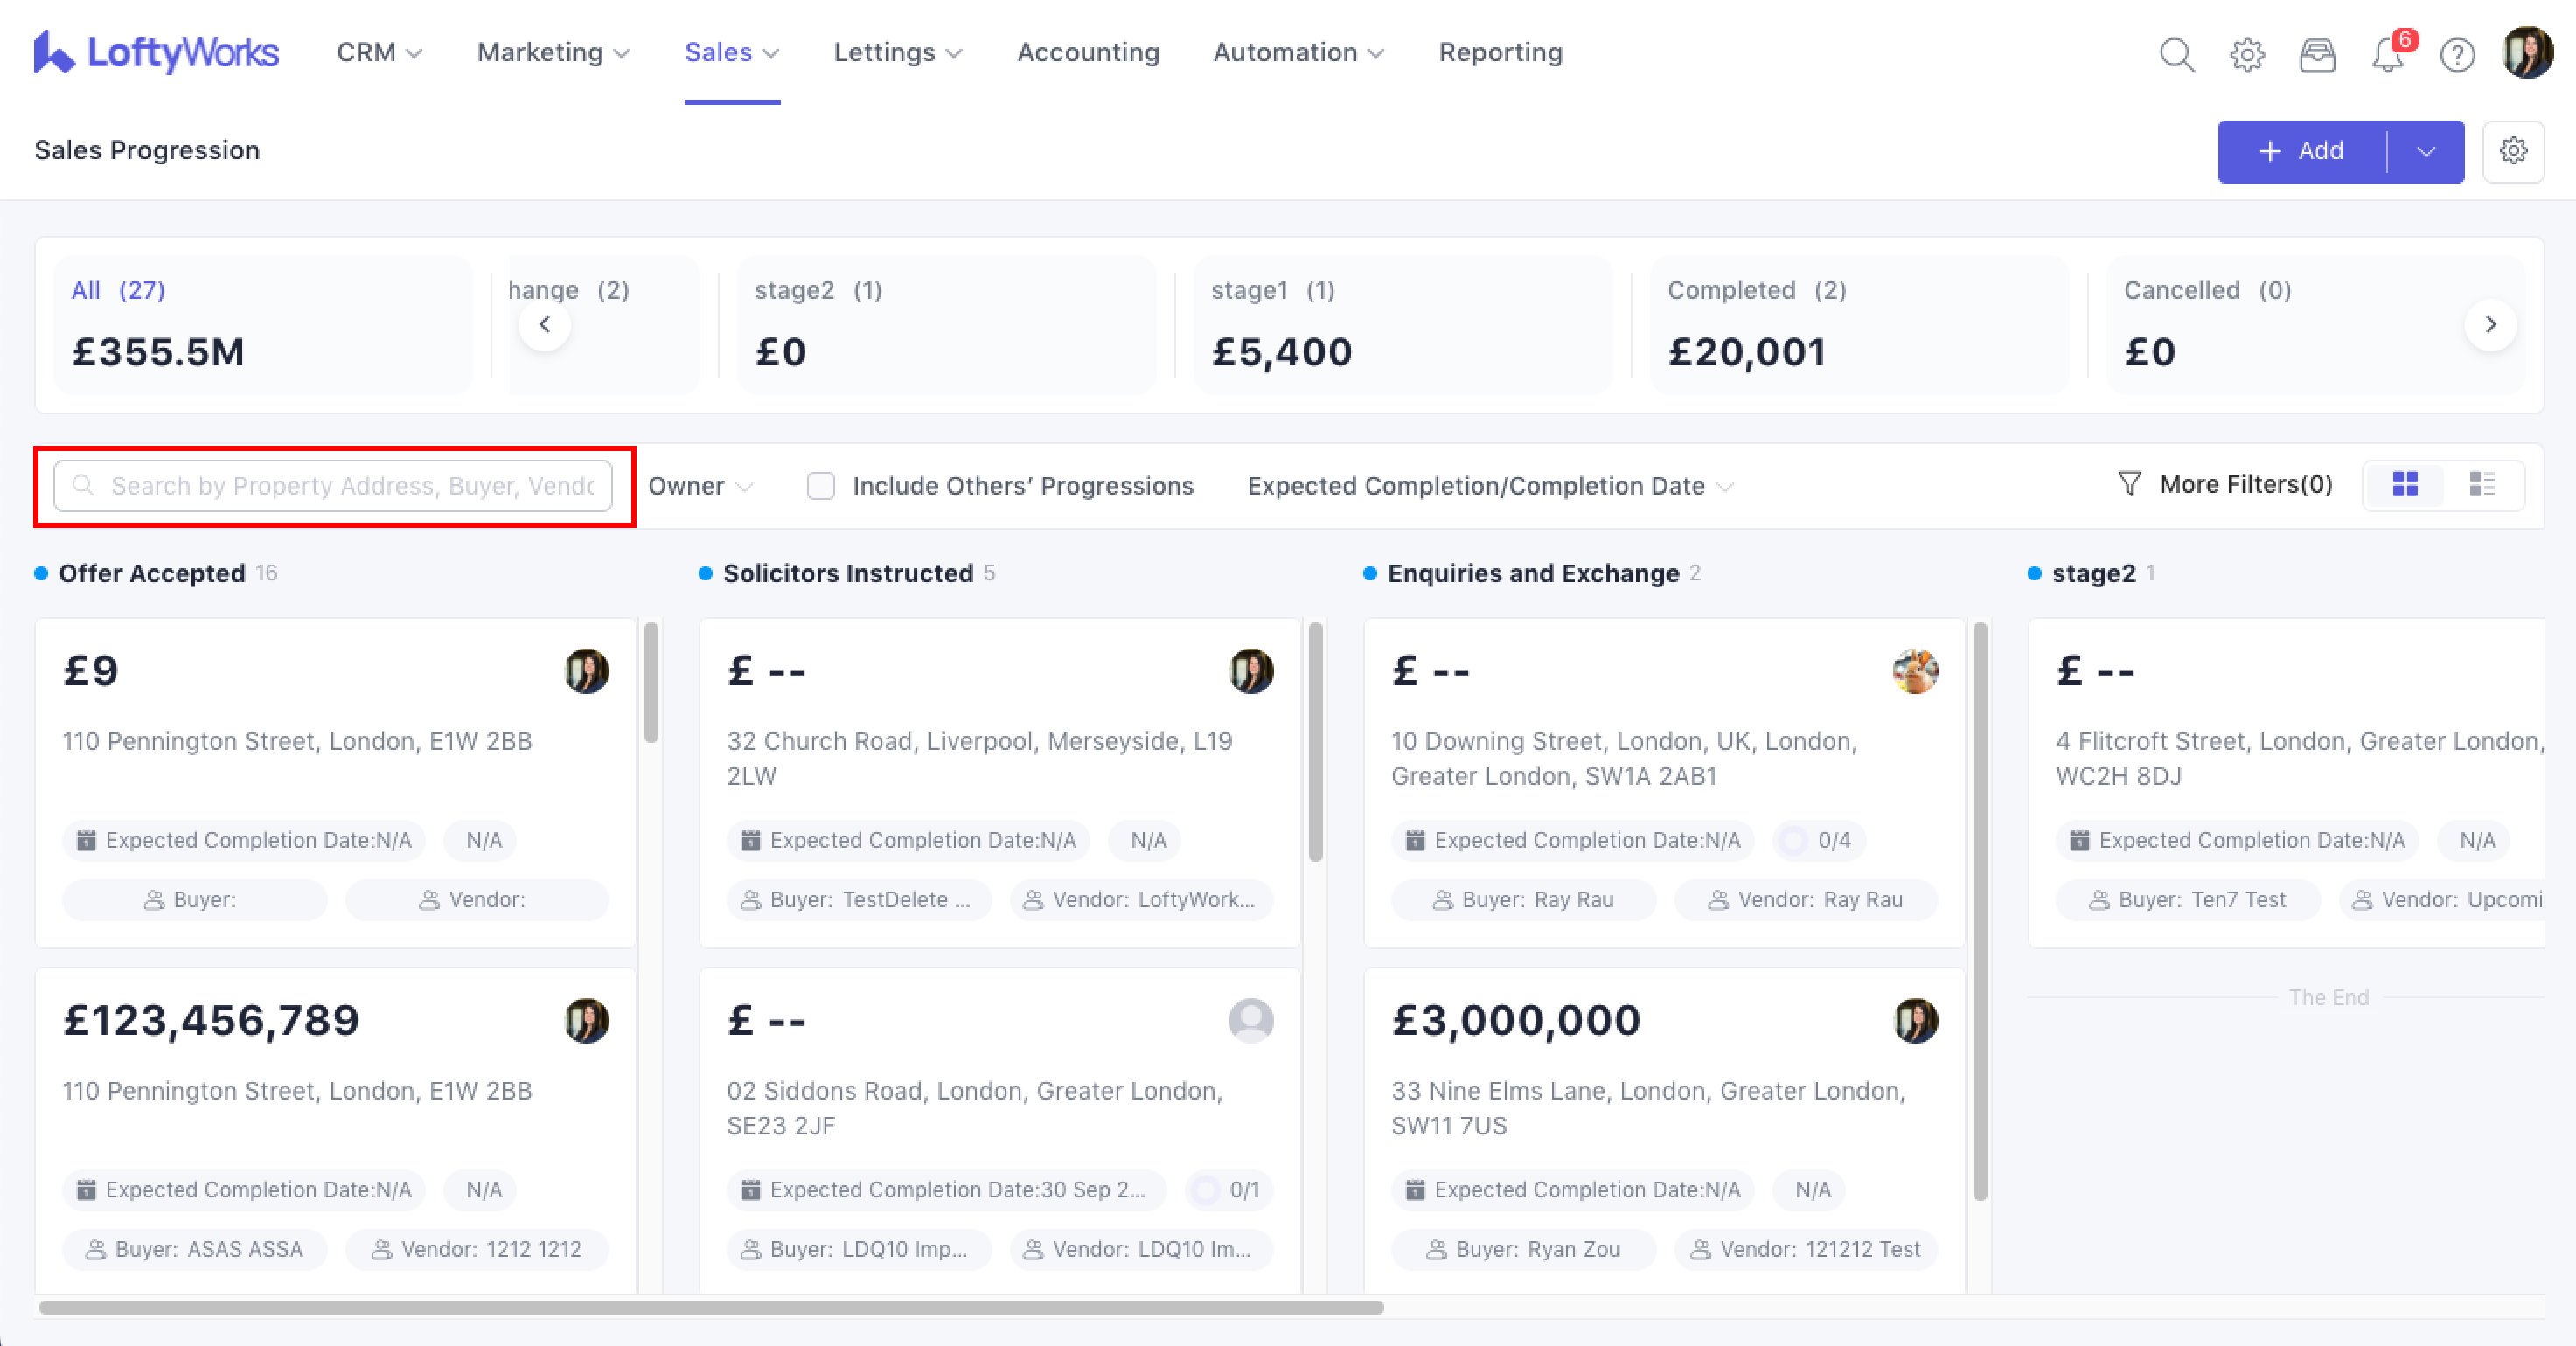
Task: Go to the Reporting tab
Action: click(1500, 52)
